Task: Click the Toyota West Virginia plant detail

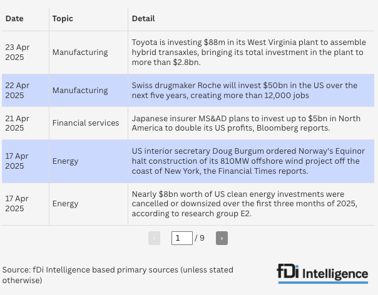Action: click(248, 52)
